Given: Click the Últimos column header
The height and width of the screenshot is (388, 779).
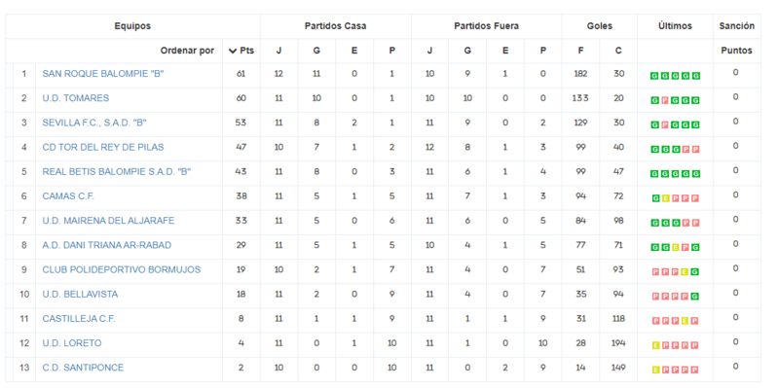Looking at the screenshot, I should tap(675, 26).
